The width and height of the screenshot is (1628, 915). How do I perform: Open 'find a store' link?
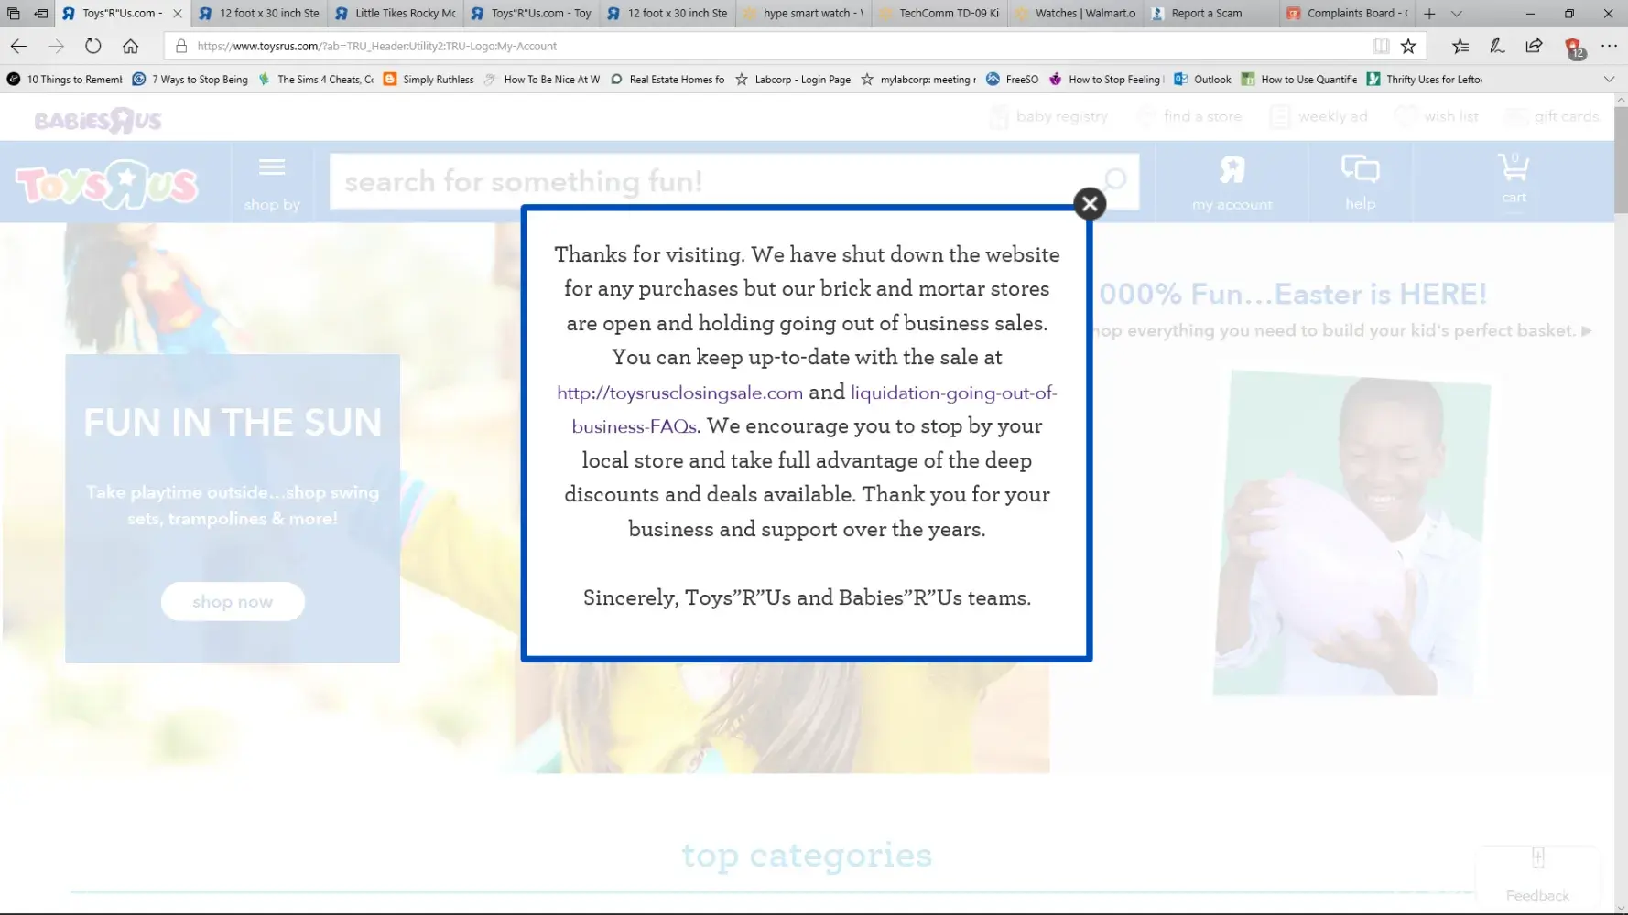[1190, 116]
